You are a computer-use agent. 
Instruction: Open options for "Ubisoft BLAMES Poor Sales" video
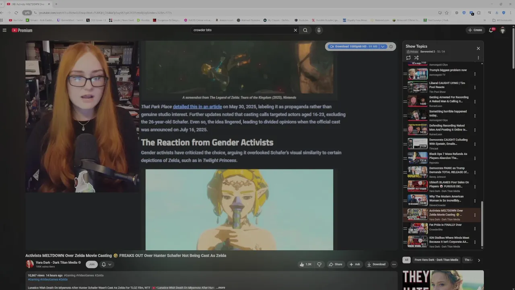[x=475, y=186]
